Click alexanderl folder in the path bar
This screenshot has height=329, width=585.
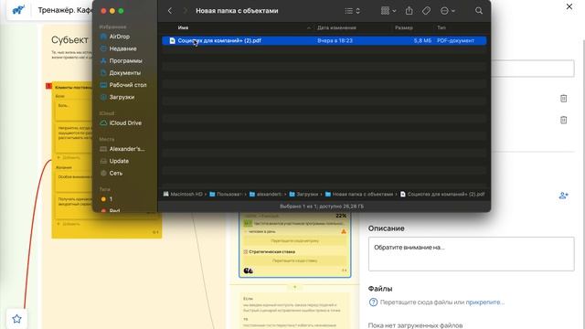pyautogui.click(x=266, y=194)
